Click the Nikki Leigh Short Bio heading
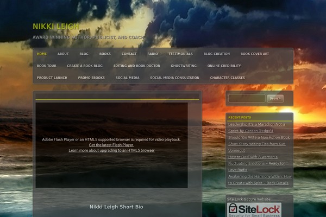The image size is (326, 217). point(116,207)
